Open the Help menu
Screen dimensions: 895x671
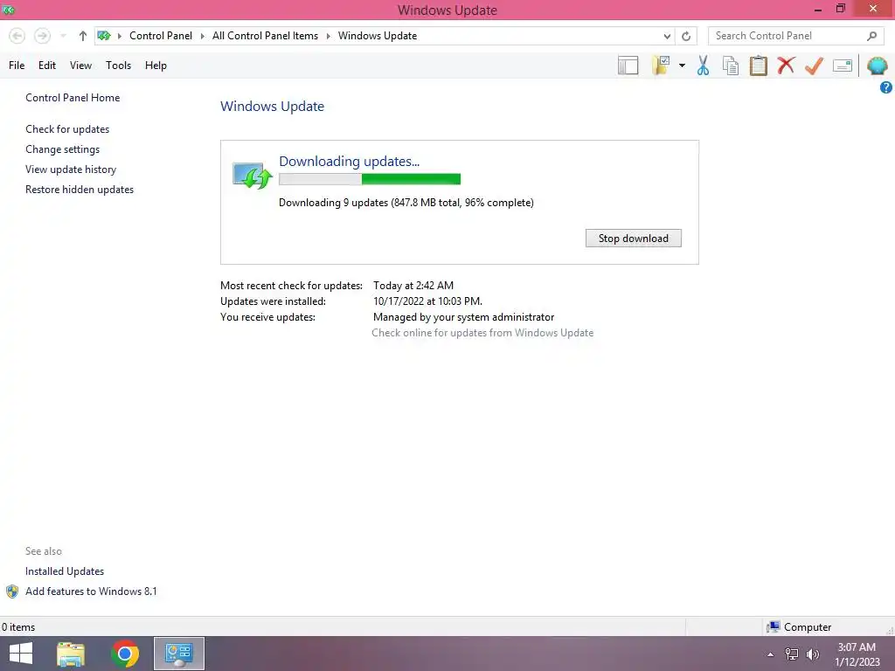[156, 66]
